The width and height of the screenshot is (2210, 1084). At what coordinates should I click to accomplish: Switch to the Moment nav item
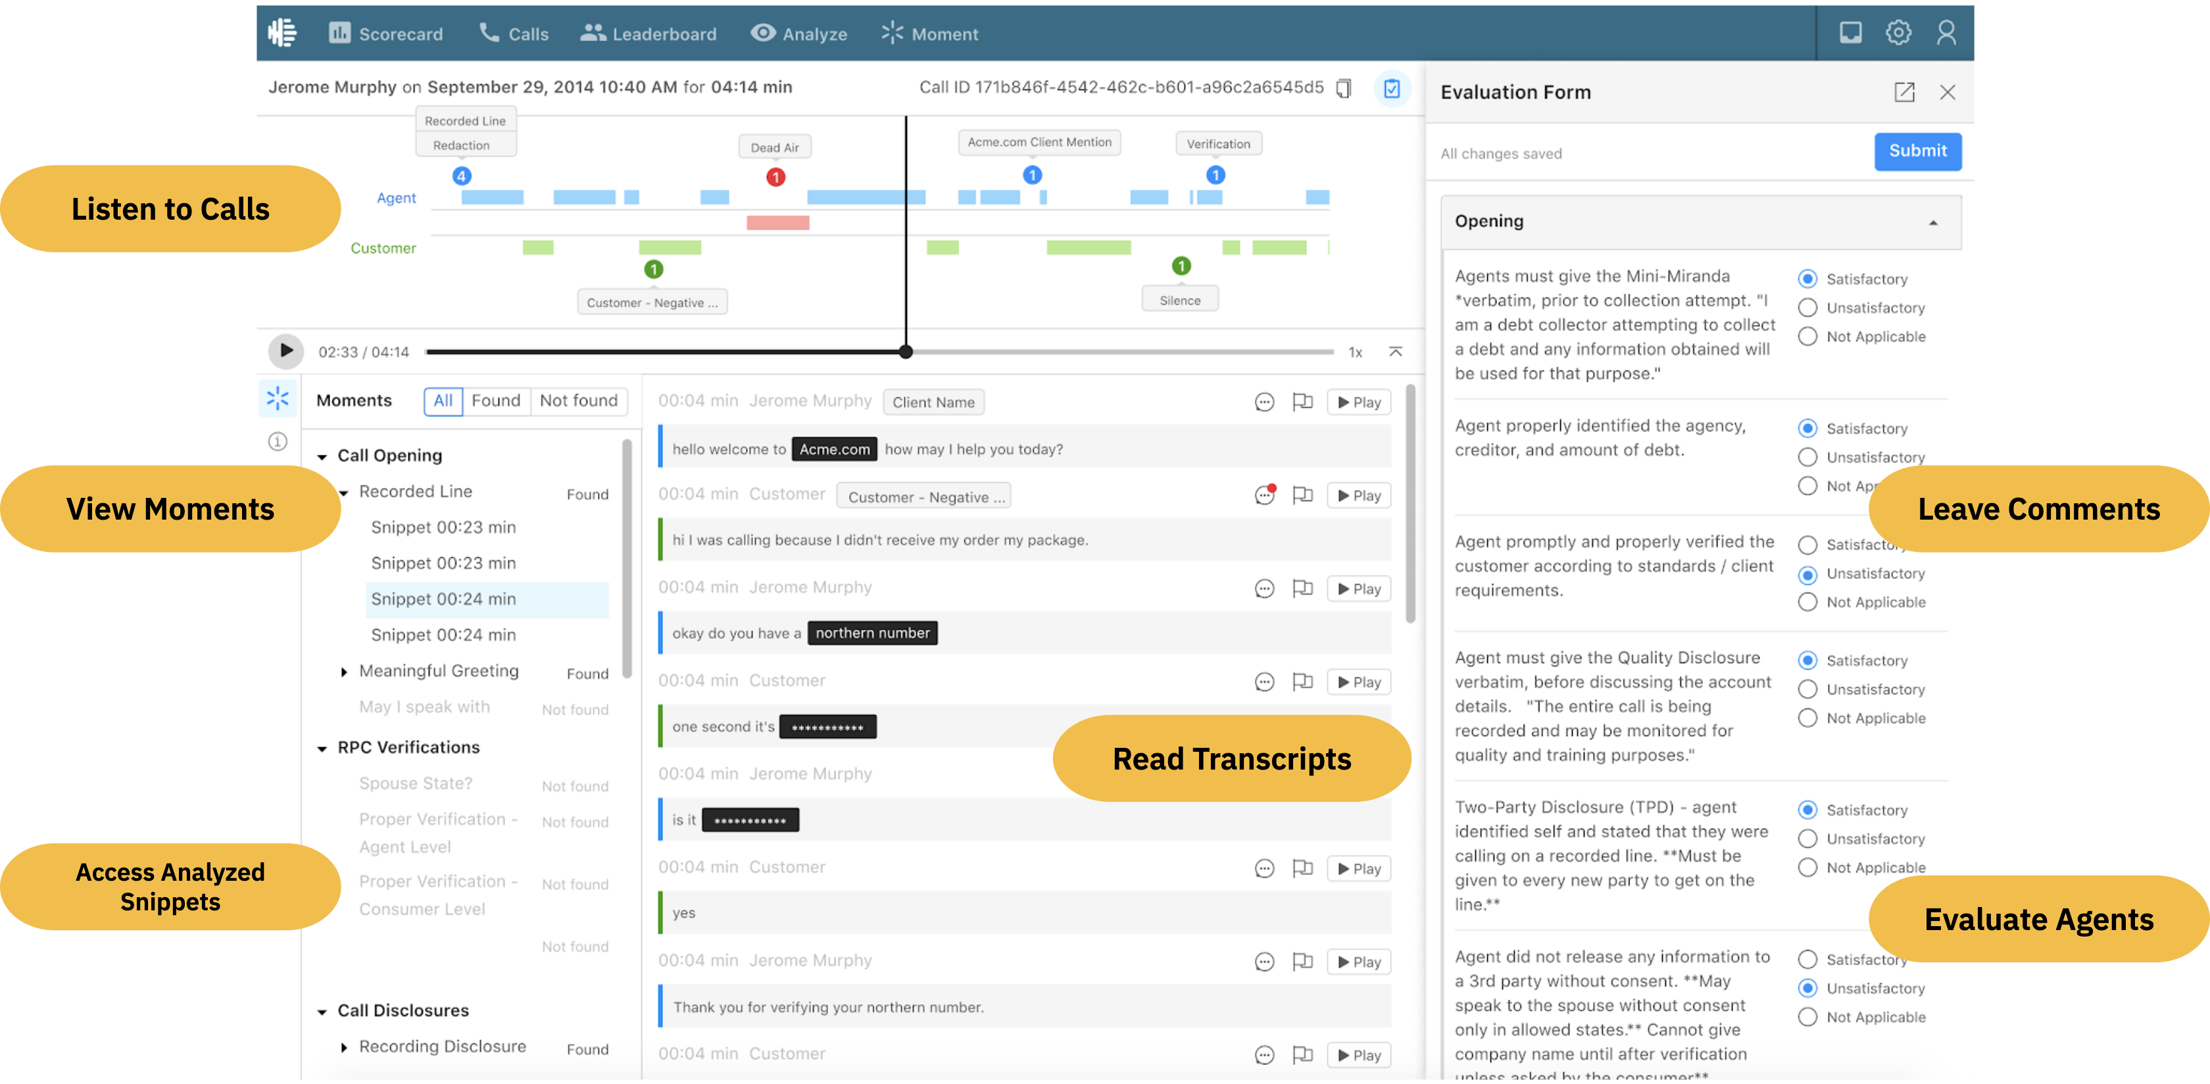pyautogui.click(x=929, y=34)
